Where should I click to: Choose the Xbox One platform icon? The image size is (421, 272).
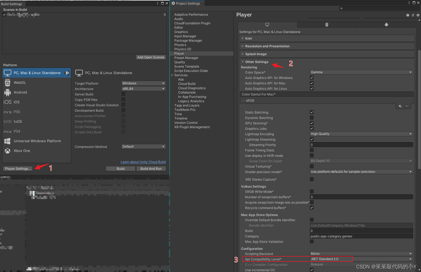click(x=8, y=151)
